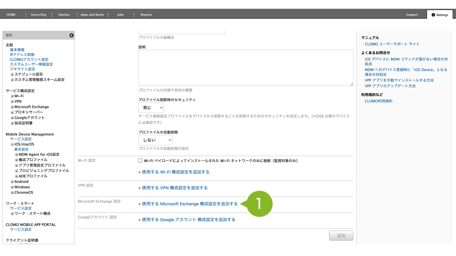Screen dimensions: 456x256
Task: Open CLOMO利用規約 link
Action: [378, 101]
